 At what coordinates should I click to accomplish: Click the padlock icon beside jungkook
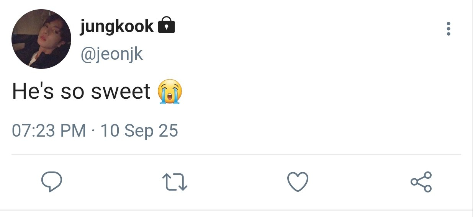[x=166, y=26]
